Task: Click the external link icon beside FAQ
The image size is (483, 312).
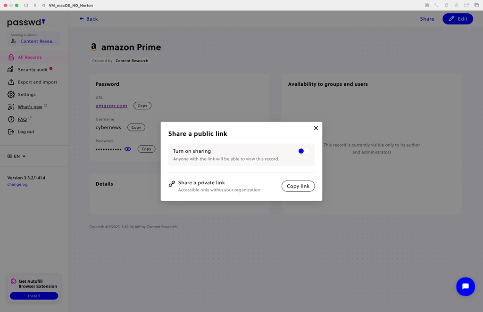Action: 30,118
